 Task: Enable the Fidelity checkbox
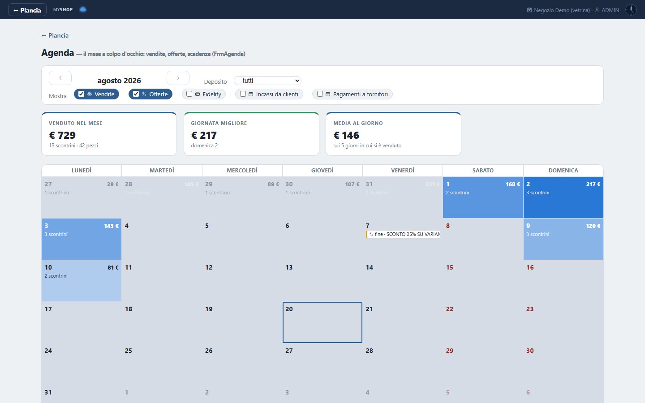tap(189, 94)
